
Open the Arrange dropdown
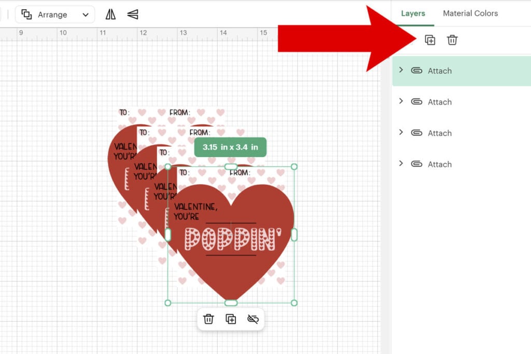pos(55,15)
